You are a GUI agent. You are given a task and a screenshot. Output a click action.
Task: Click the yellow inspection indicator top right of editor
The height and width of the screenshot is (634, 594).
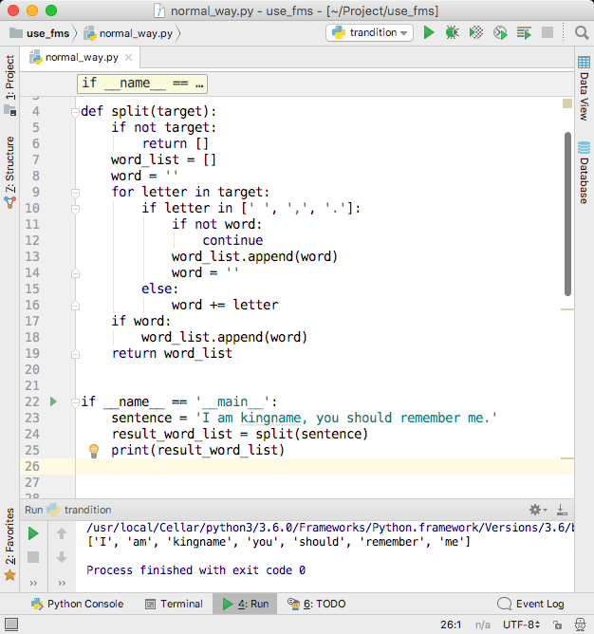[x=567, y=103]
